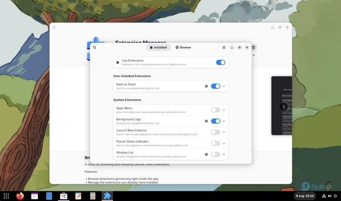Image resolution: width=341 pixels, height=201 pixels.
Task: Click the volume icon in system tray
Action: [x=330, y=196]
